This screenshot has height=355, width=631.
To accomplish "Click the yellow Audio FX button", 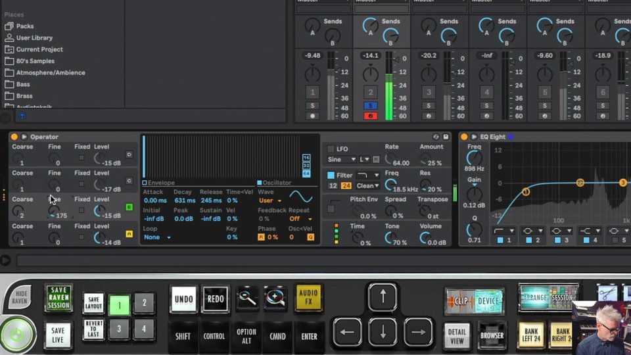I will pos(309,297).
